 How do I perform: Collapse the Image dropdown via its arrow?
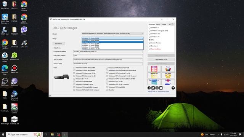point(142,38)
